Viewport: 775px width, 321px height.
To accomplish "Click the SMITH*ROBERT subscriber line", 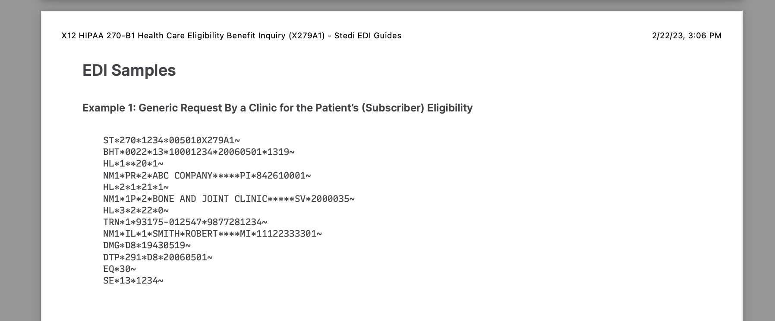I will tap(213, 234).
